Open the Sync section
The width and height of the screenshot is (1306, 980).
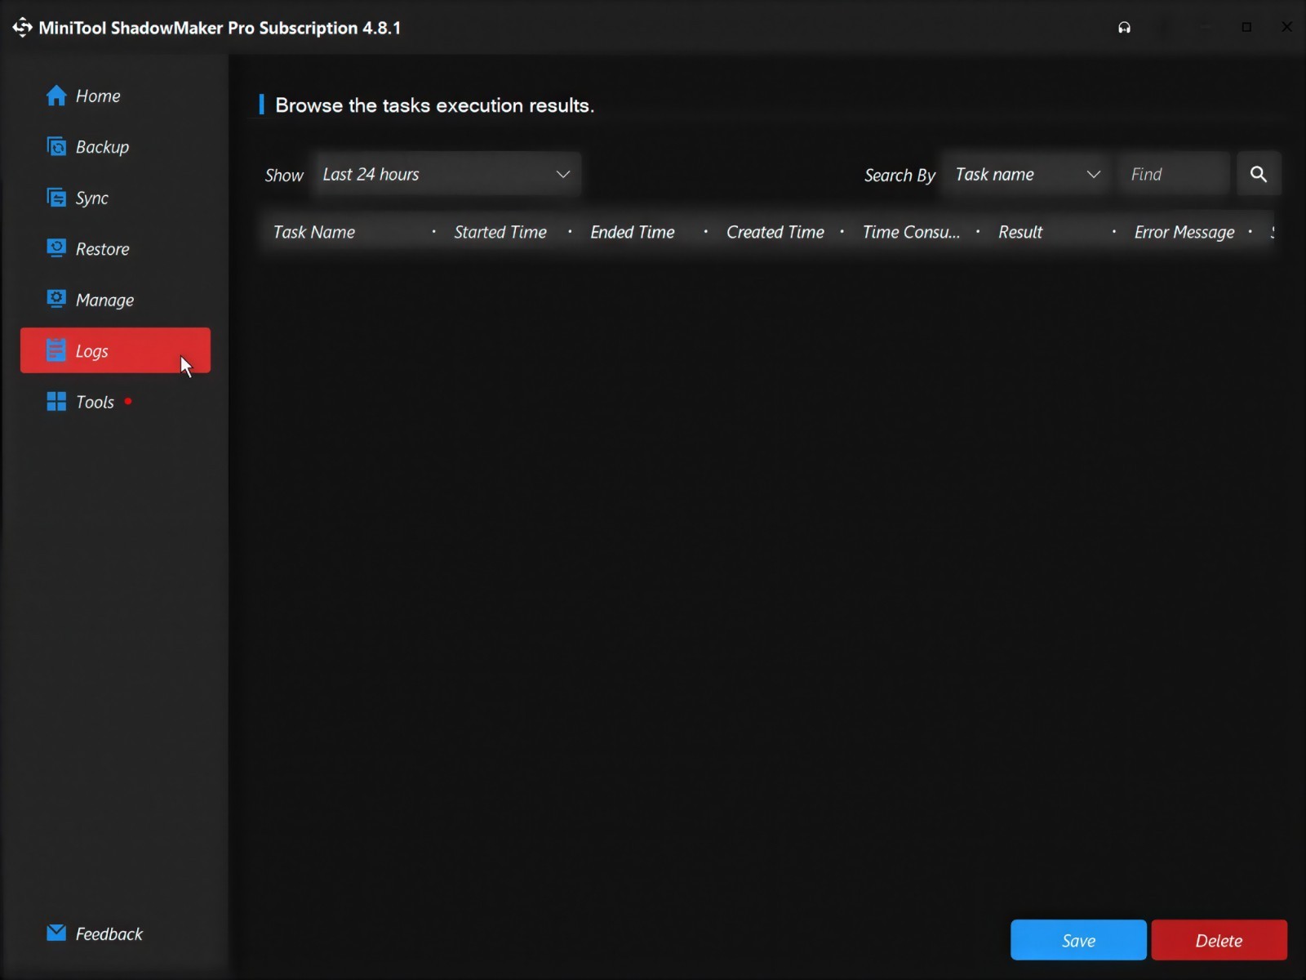pos(115,198)
